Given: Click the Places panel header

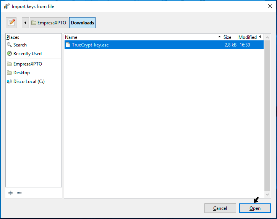Looking at the screenshot, I should pos(34,37).
